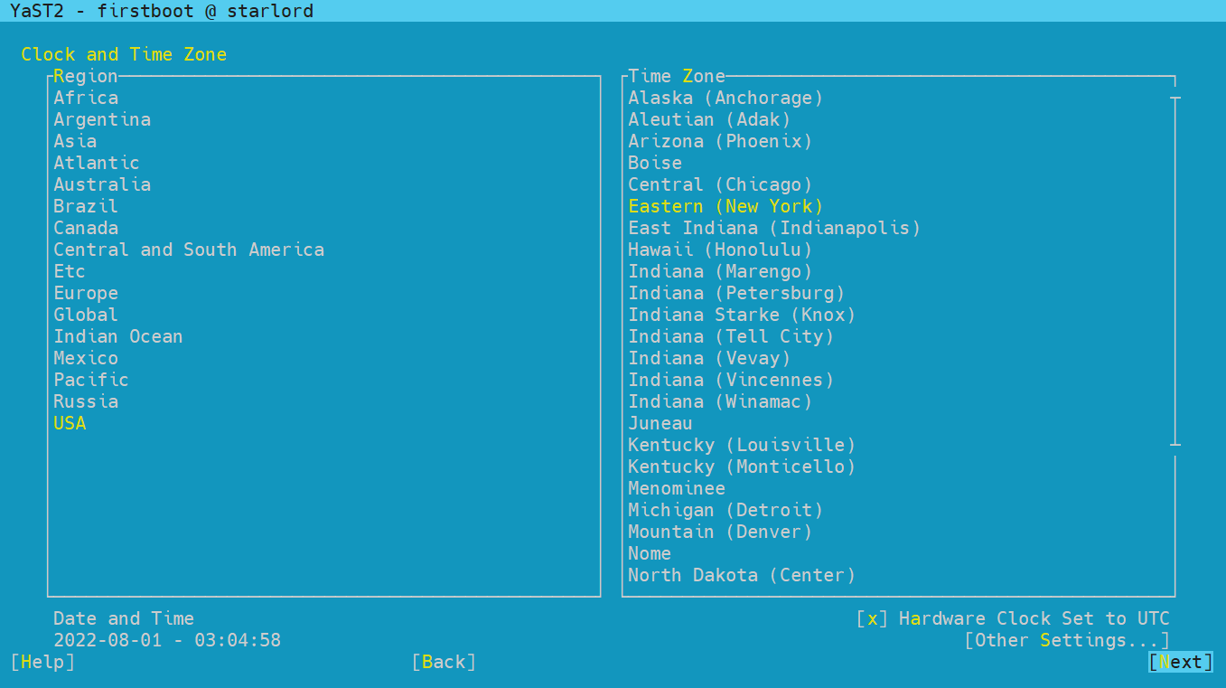
Task: Select Argentina in Region list
Action: coord(102,119)
